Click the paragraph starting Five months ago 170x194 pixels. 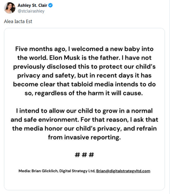click(84, 71)
